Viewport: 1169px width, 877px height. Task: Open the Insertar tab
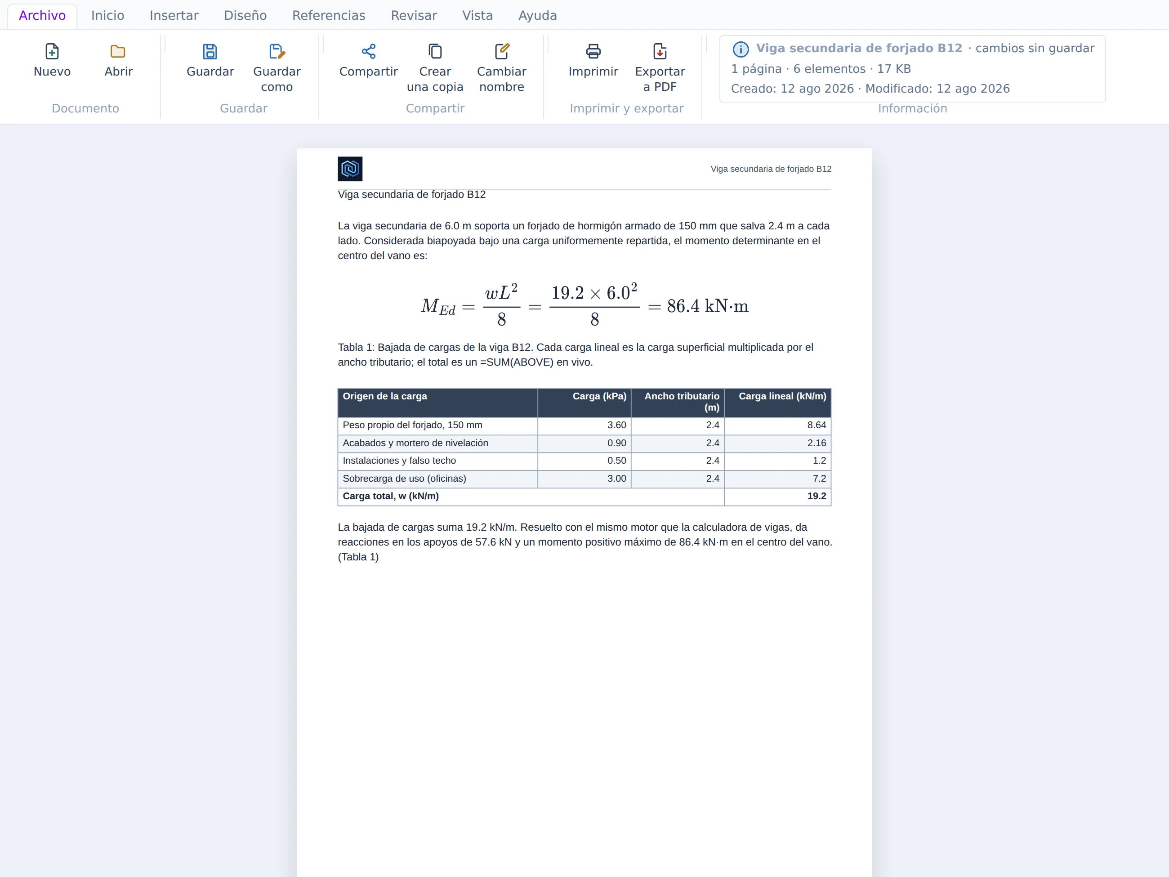[x=174, y=15]
